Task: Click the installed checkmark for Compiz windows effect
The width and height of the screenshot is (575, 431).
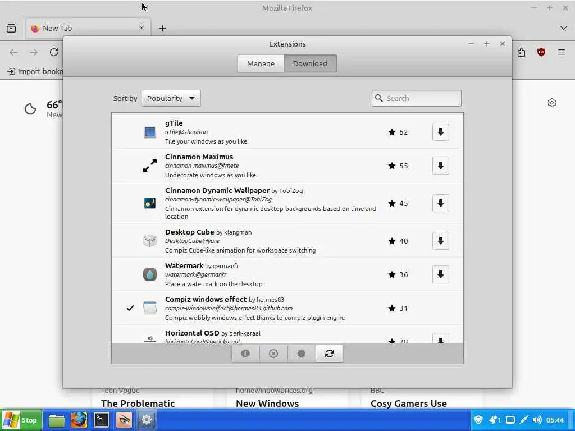Action: 130,308
